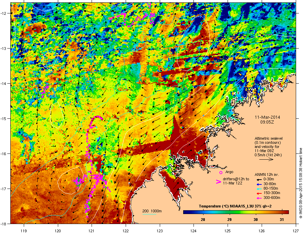Click the cyan isobath line legend sample
The height and width of the screenshot is (234, 303).
click(149, 214)
